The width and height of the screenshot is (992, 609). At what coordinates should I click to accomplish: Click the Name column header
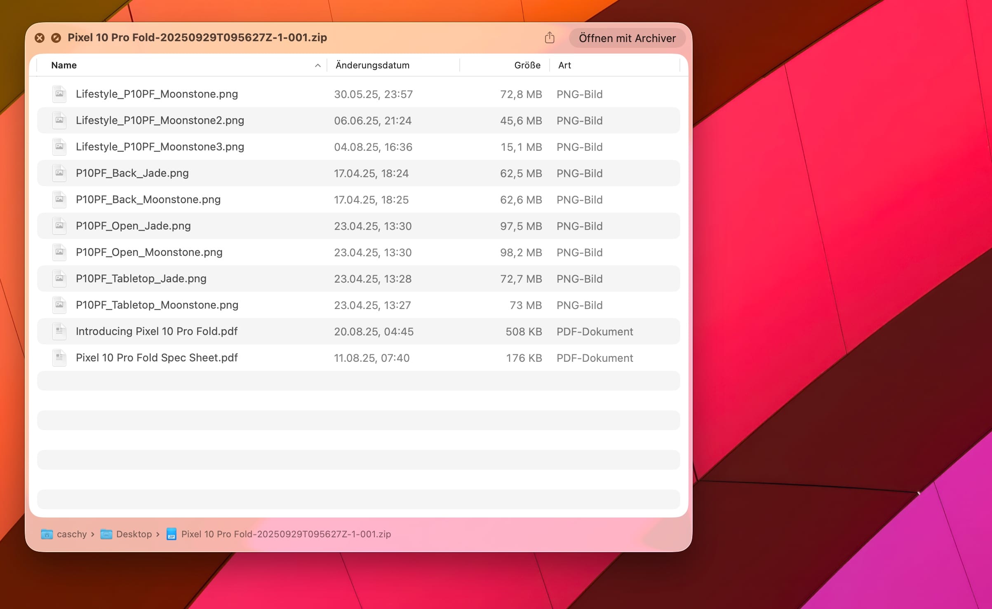coord(64,65)
